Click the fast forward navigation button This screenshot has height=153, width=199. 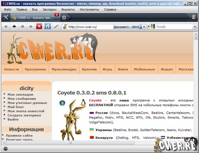pyautogui.click(x=31, y=27)
